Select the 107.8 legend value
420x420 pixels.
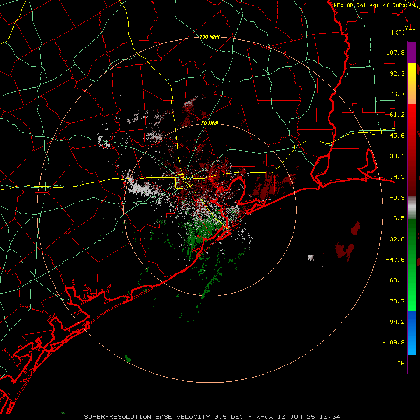click(x=395, y=52)
